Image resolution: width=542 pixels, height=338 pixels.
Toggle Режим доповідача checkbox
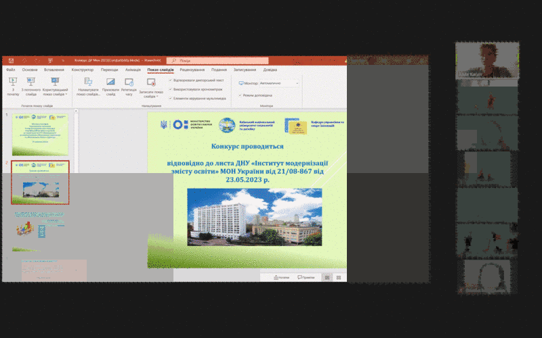point(241,95)
